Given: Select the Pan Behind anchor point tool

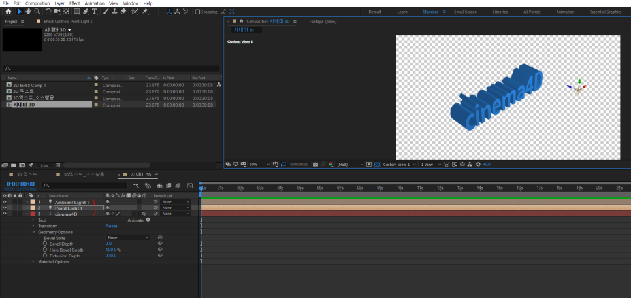Looking at the screenshot, I should click(x=65, y=12).
